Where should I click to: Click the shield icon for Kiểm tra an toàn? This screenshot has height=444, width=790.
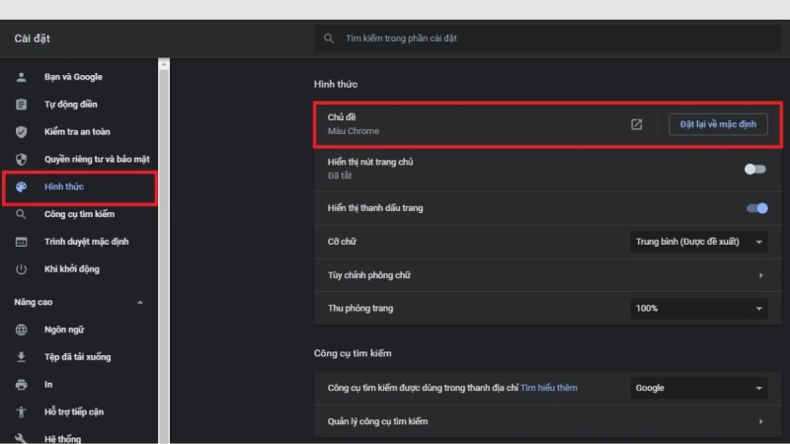22,132
